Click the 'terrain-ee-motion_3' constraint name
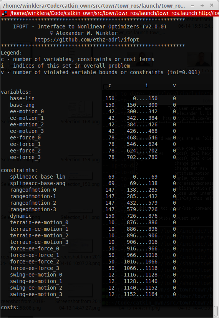Image resolution: width=219 pixels, height=318 pixels. pyautogui.click(x=39, y=242)
